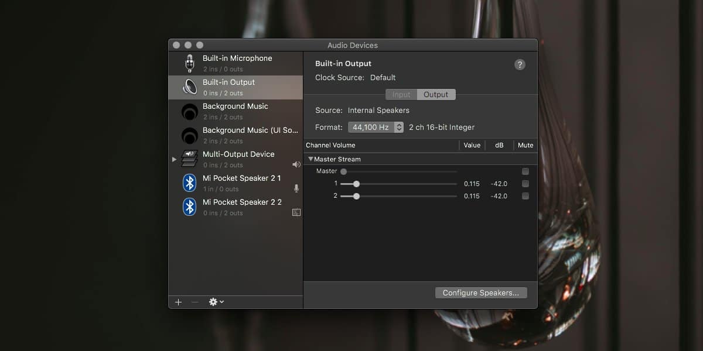Click the Configure Speakers button
703x351 pixels.
tap(481, 292)
